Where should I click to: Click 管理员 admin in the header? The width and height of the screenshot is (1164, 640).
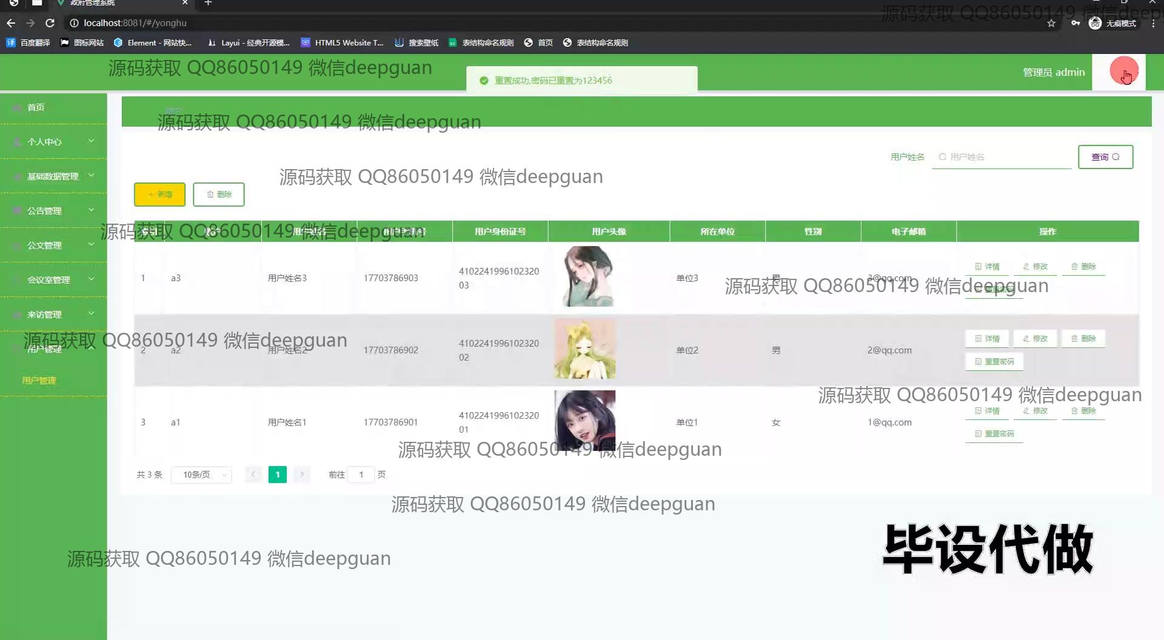point(1054,72)
